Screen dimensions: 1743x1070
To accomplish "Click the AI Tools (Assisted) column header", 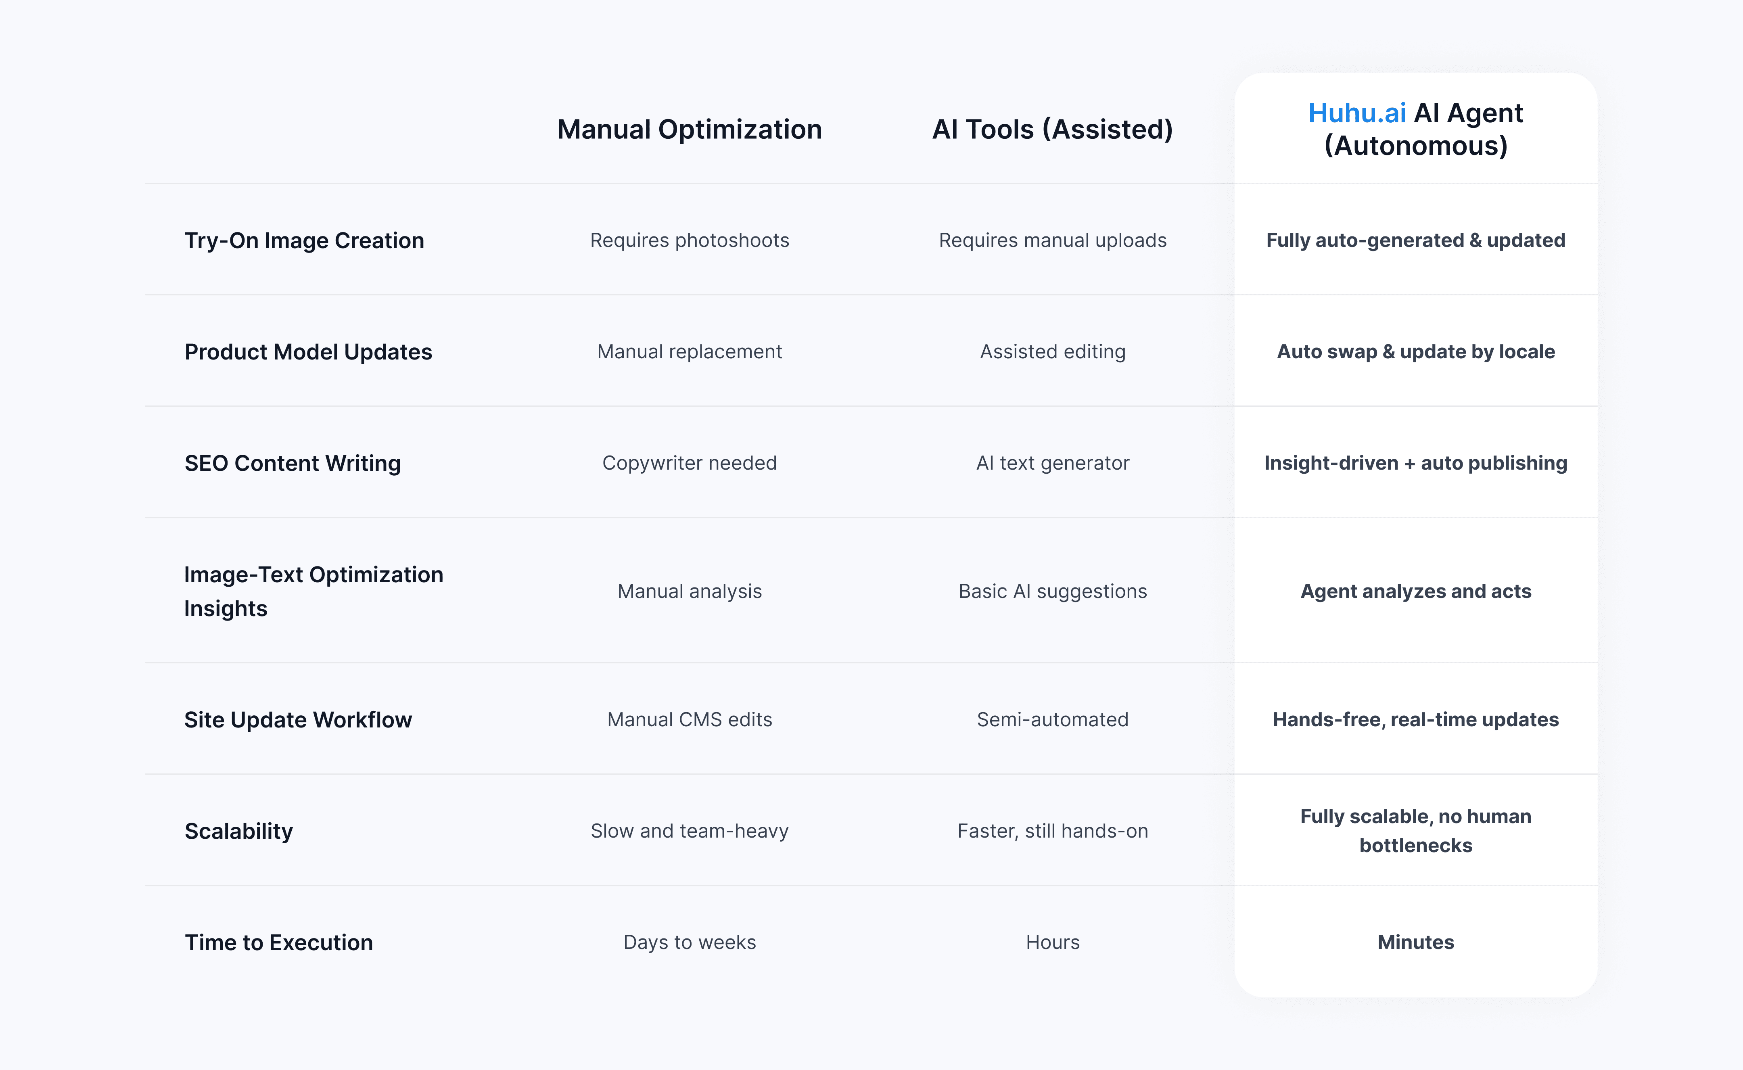I will pyautogui.click(x=1052, y=130).
